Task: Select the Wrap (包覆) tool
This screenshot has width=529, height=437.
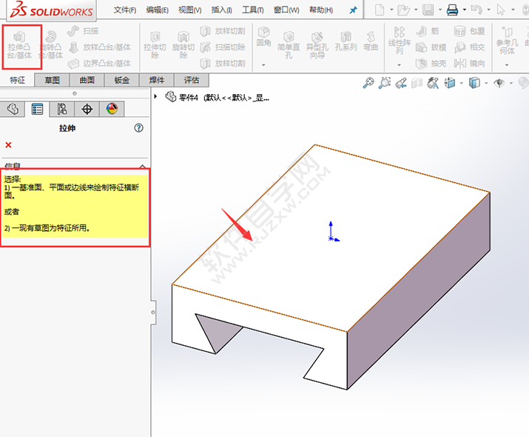Action: [469, 31]
